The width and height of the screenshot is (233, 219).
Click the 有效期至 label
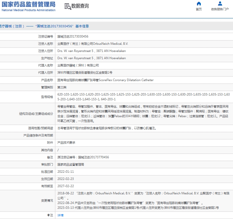(47, 186)
